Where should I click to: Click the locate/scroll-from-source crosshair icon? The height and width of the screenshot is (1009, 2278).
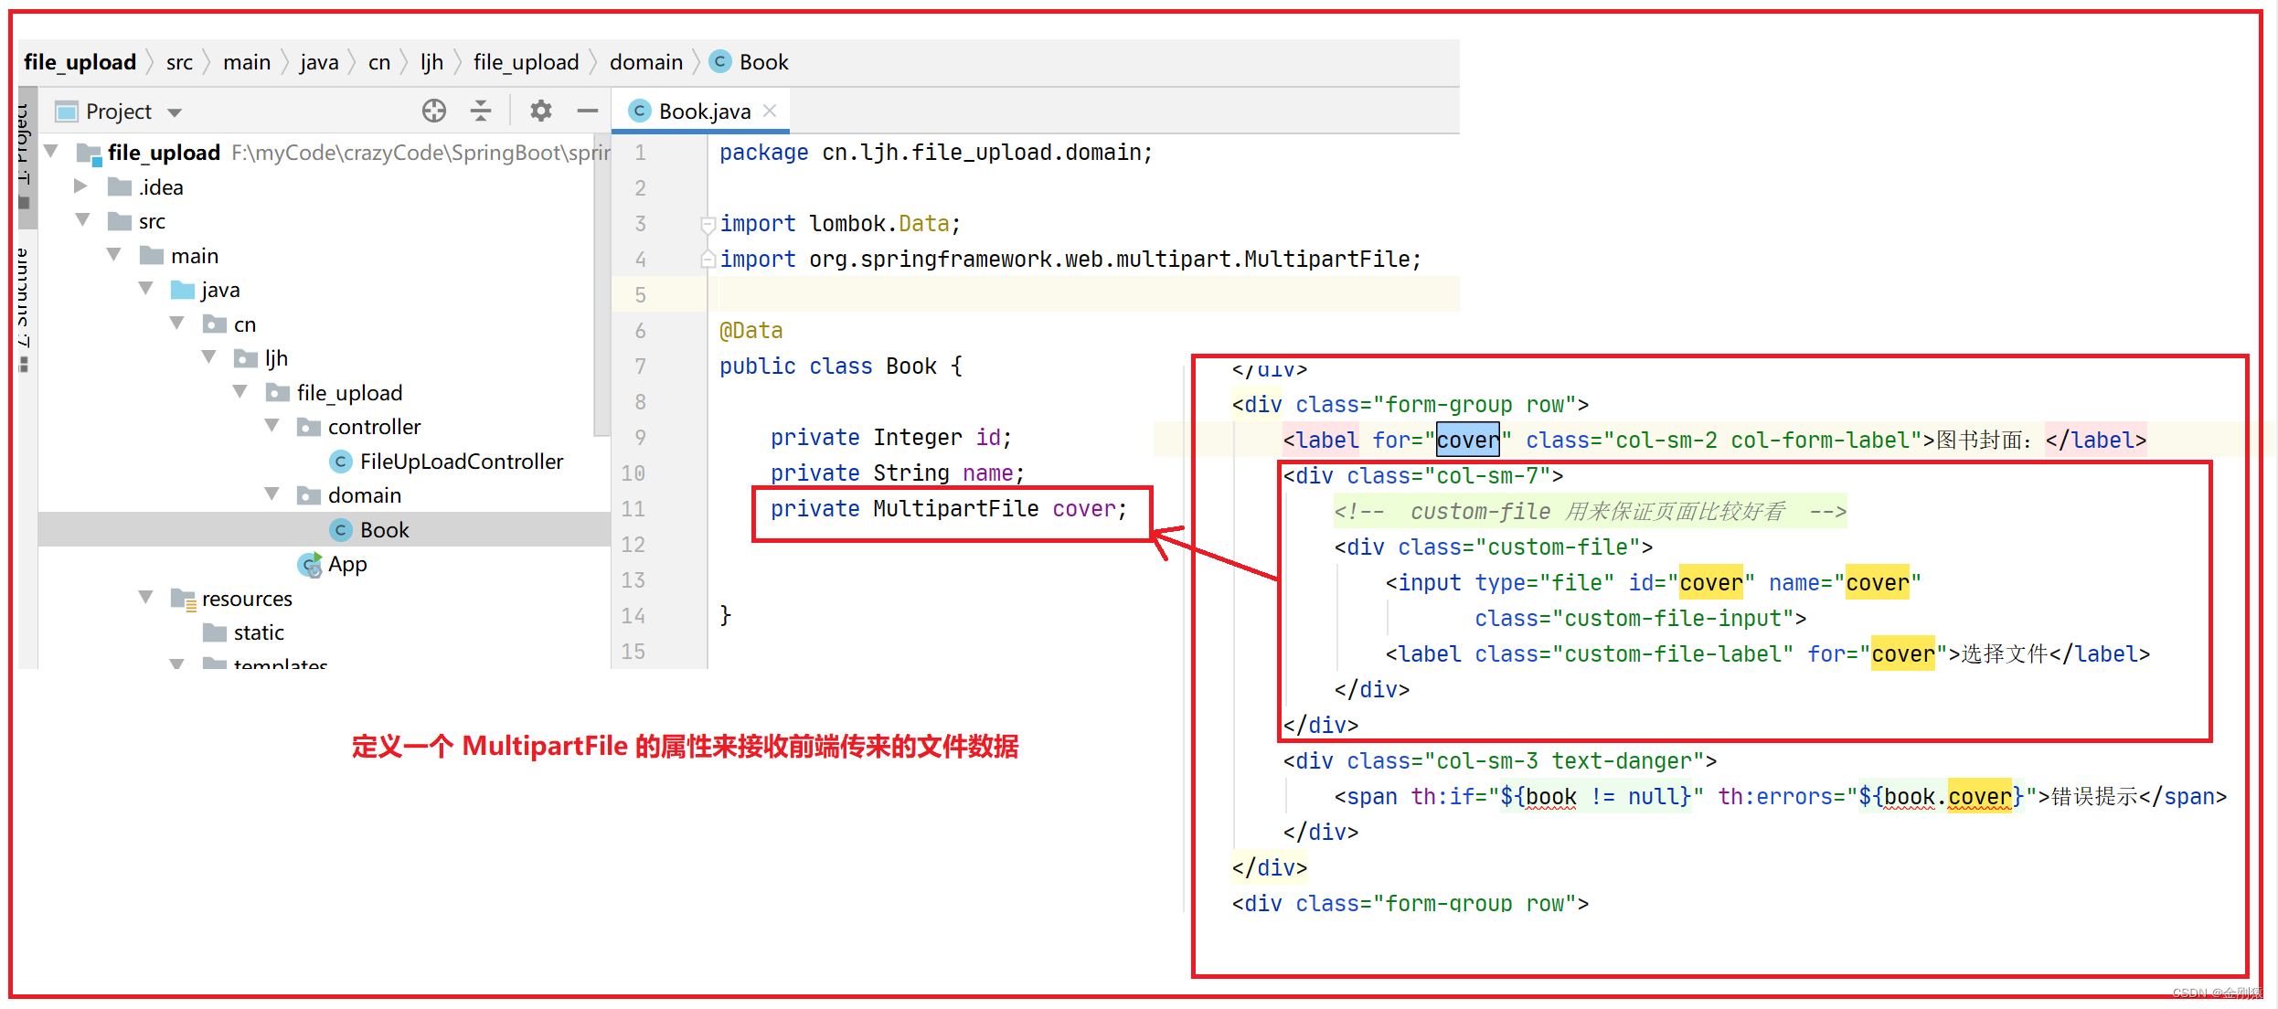(x=434, y=112)
